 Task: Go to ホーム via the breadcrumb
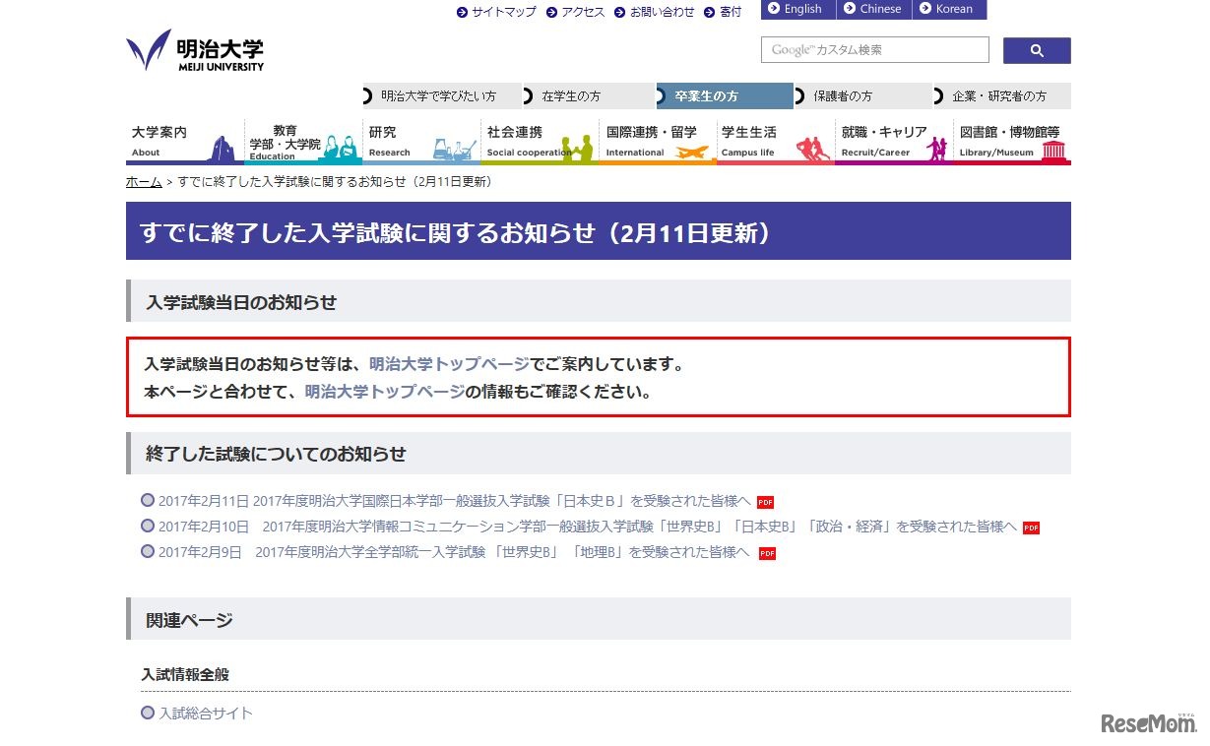click(144, 182)
